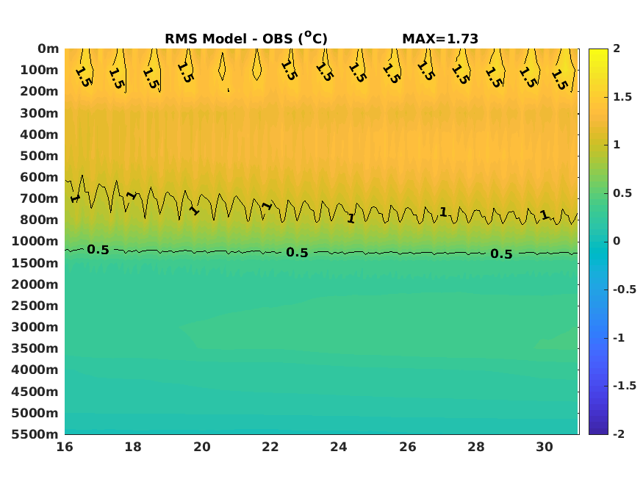
Task: Click the x-axis tick label "18"
Action: (133, 446)
